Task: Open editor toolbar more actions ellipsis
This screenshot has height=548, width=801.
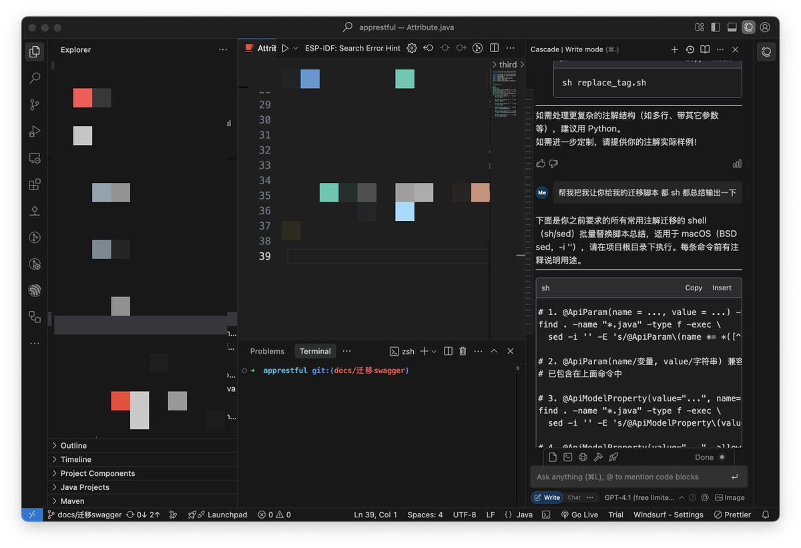Action: click(511, 48)
